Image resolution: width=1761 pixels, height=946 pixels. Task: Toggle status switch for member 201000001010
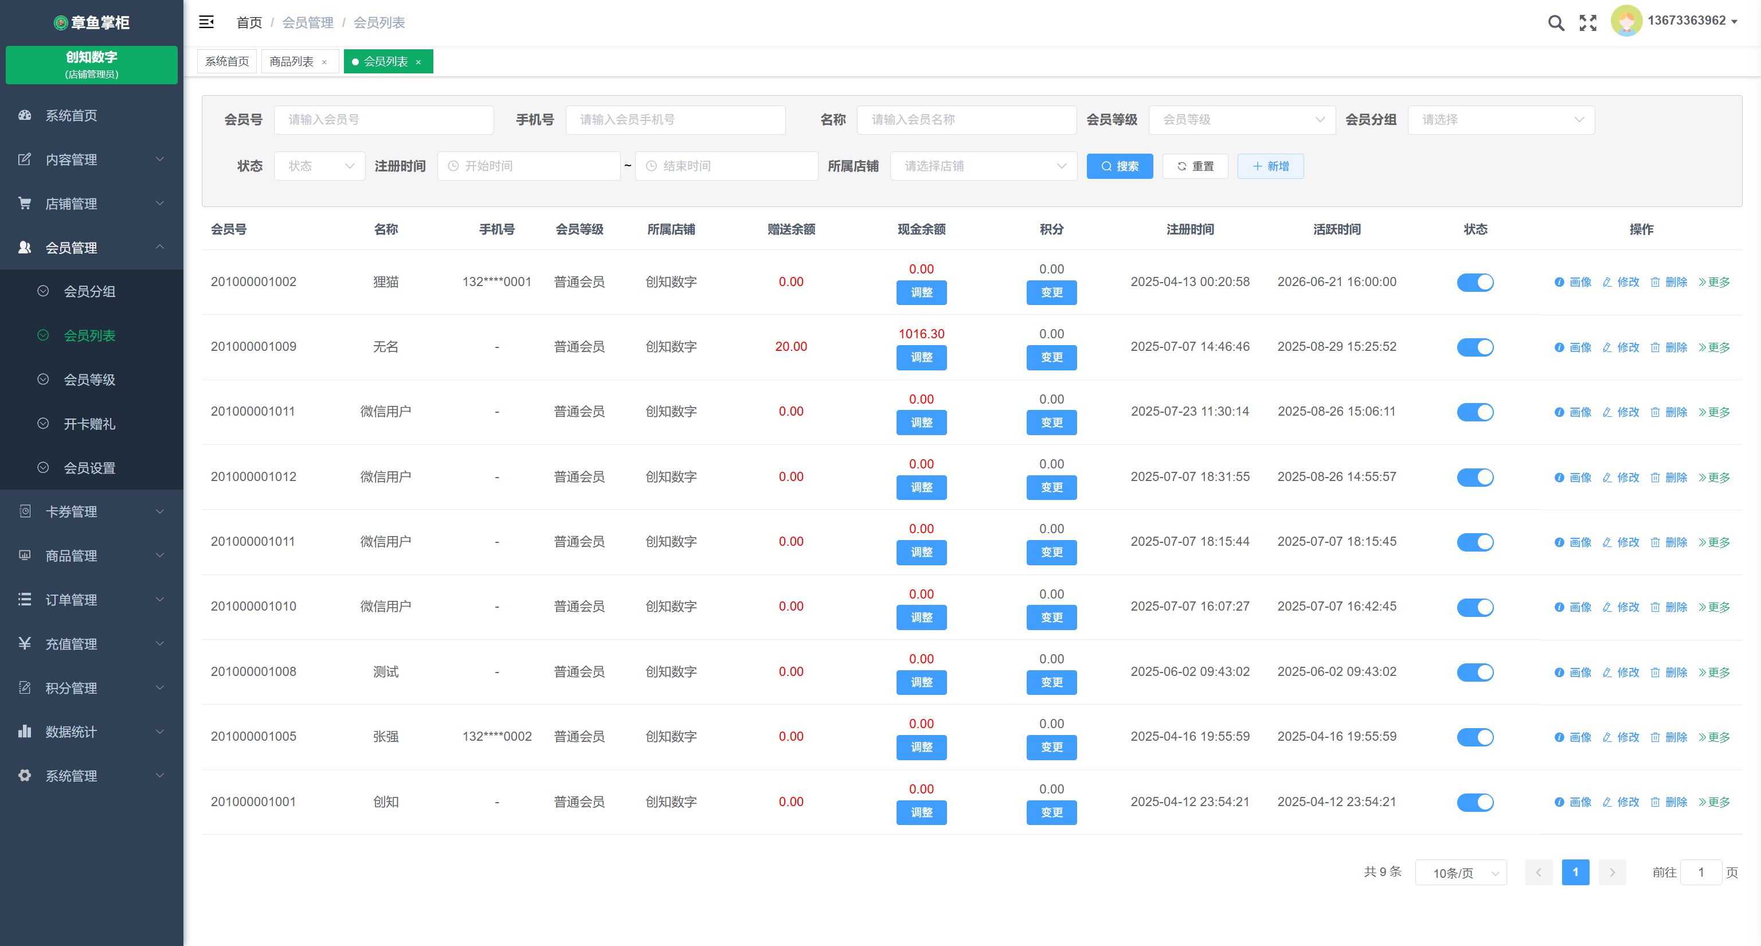coord(1476,607)
